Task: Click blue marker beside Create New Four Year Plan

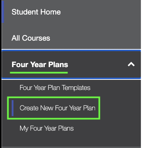Action: click(x=12, y=108)
